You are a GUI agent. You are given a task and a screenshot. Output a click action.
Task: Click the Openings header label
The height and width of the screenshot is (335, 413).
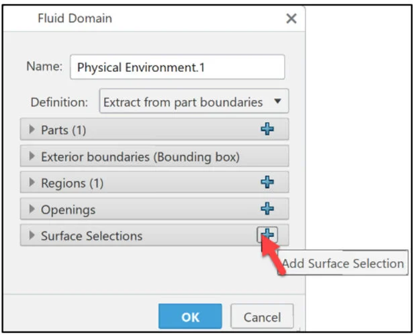pos(68,209)
